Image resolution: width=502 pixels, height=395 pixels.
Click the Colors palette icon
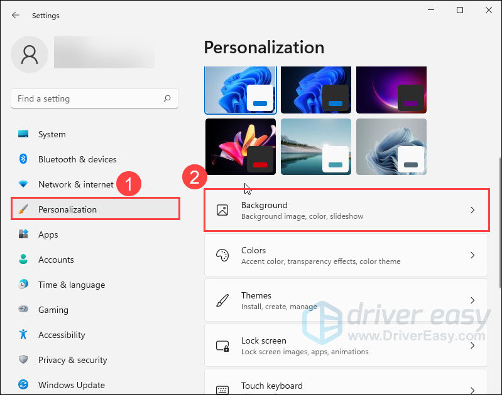222,255
